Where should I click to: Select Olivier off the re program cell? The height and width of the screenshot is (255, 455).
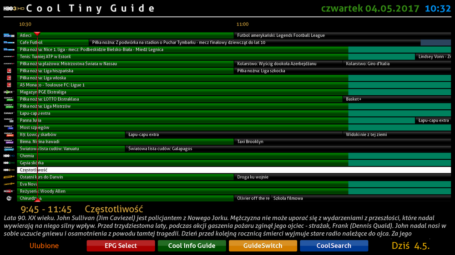pyautogui.click(x=252, y=199)
